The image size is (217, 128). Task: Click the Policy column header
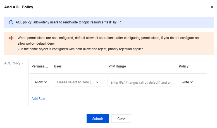[183, 66]
